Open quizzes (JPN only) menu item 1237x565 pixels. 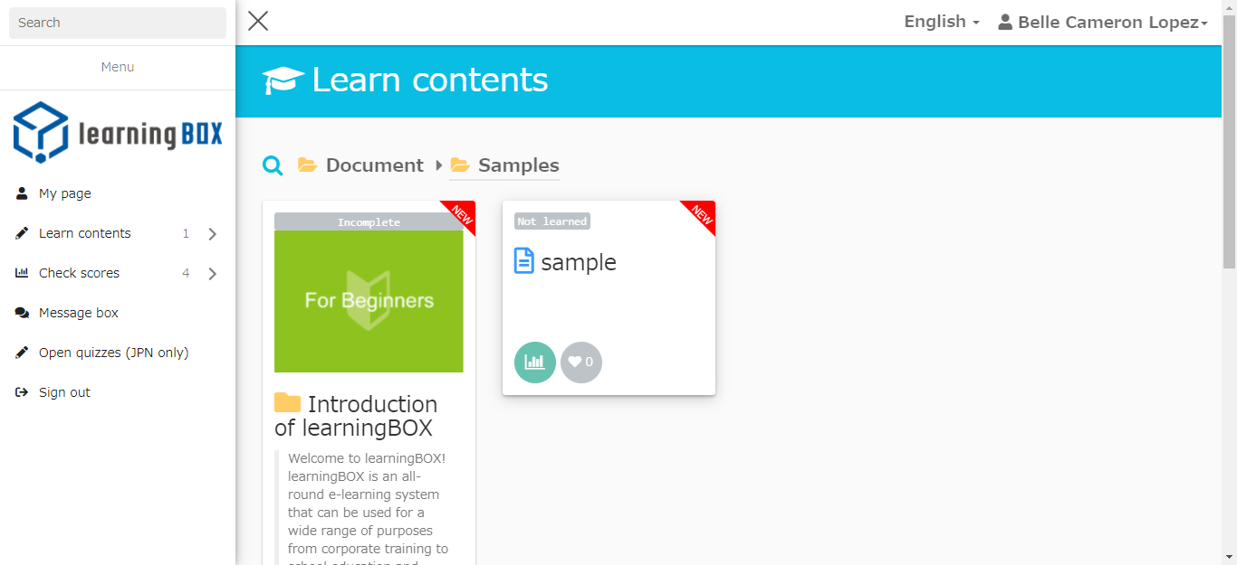[x=113, y=353]
